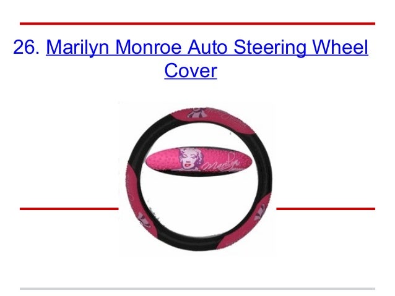Click the black right section of wheel

[x=264, y=165]
